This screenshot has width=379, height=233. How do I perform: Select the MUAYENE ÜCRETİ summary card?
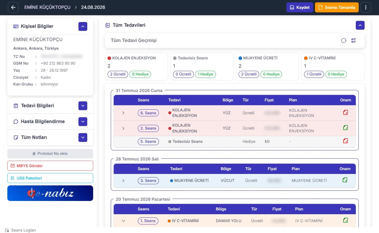click(267, 67)
